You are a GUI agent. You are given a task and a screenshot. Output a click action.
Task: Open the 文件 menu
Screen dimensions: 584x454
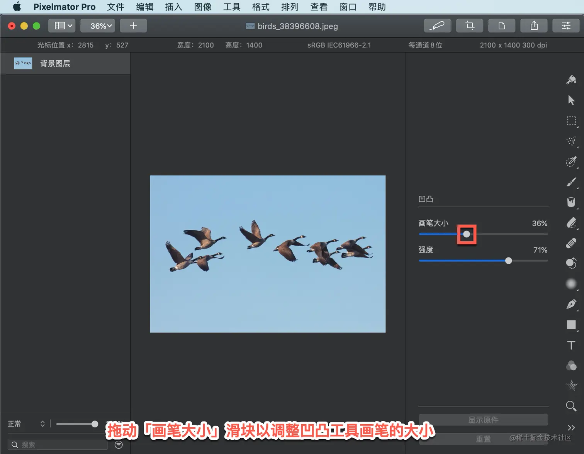coord(115,7)
